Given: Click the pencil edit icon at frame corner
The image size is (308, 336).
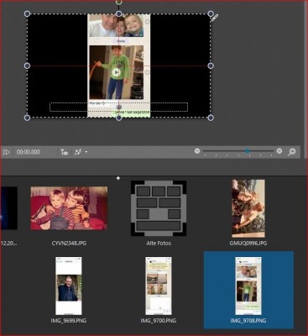Looking at the screenshot, I should 215,18.
